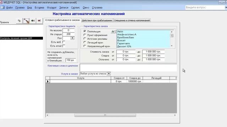Click the delete rule red icon
Viewport: 227px width, 127px height.
click(x=39, y=21)
